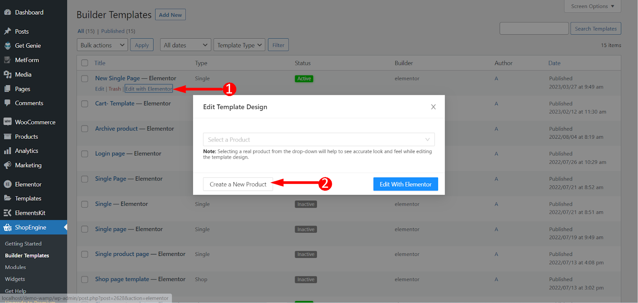
Task: Click the Edit link under New Single Page
Action: click(x=100, y=89)
